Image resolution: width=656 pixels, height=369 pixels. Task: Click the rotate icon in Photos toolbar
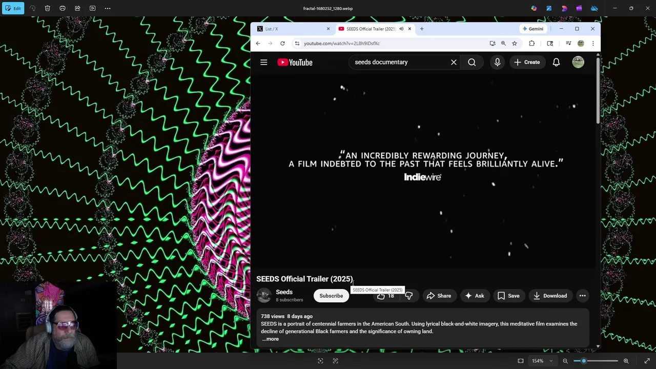pyautogui.click(x=32, y=8)
